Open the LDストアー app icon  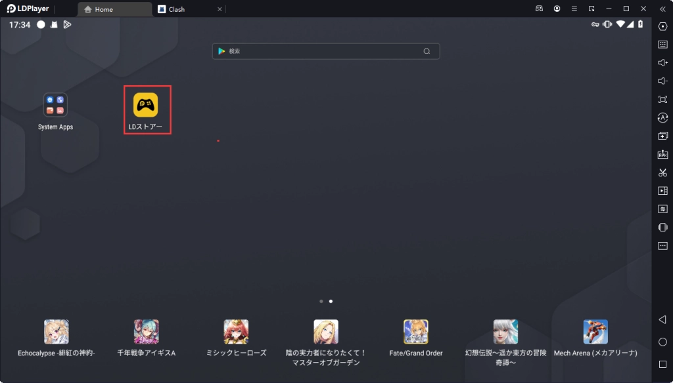coord(145,105)
